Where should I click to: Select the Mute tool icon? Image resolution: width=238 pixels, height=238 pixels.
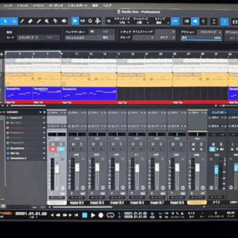click(x=47, y=21)
